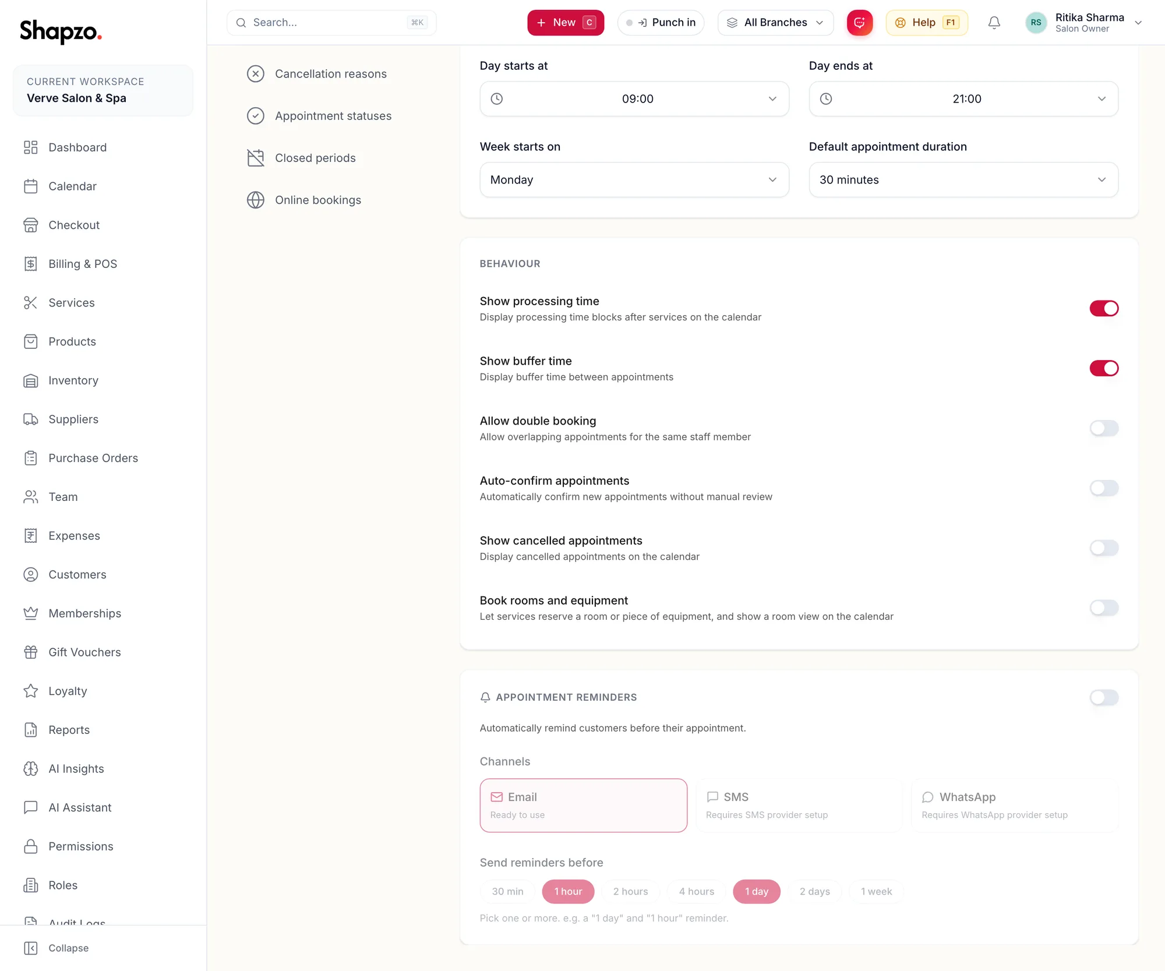The height and width of the screenshot is (971, 1165).
Task: Expand the Default appointment duration dropdown
Action: 963,179
